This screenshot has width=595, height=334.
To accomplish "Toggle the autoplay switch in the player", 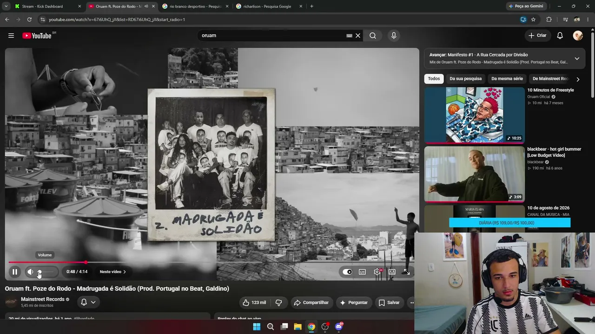I will (x=347, y=272).
